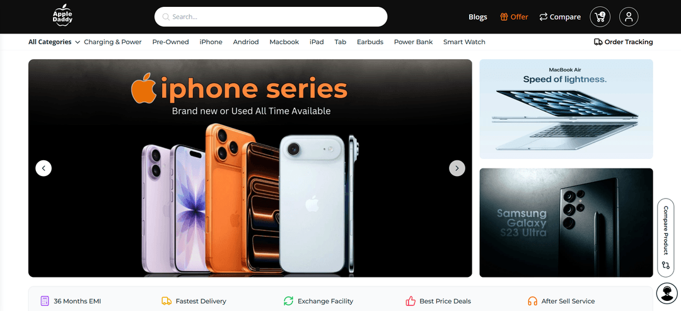Screen dimensions: 681x311
Task: Open the live support chat avatar
Action: [x=666, y=293]
